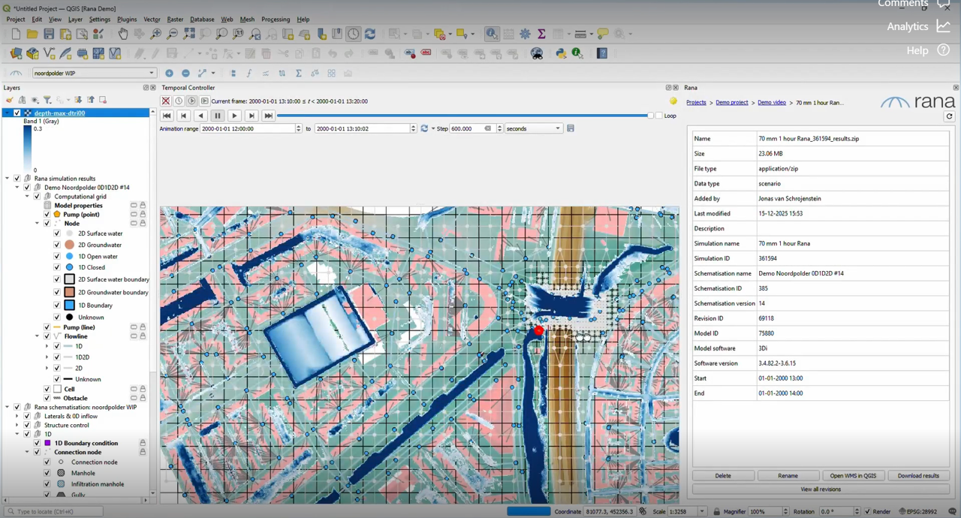
Task: Select the Pan Map hand tool
Action: point(123,34)
